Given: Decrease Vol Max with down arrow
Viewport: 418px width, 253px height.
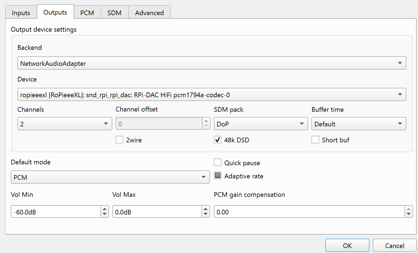Looking at the screenshot, I should click(x=206, y=214).
